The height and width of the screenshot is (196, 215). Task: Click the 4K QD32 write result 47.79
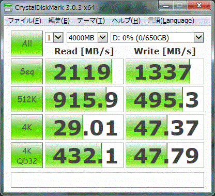(165, 155)
